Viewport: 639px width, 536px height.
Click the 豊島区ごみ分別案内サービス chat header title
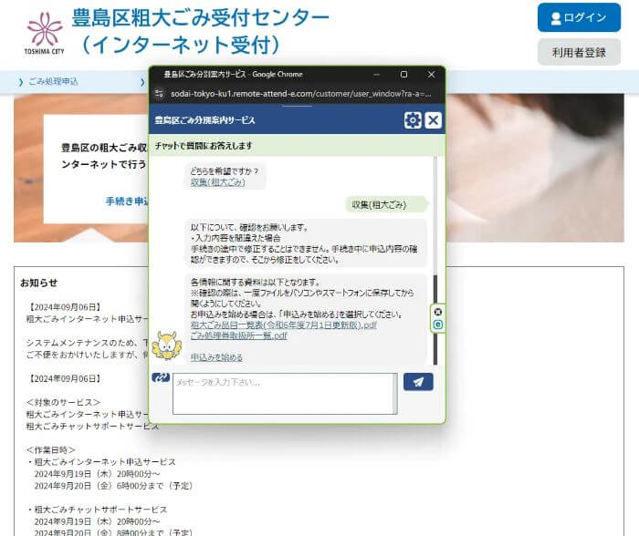point(204,120)
